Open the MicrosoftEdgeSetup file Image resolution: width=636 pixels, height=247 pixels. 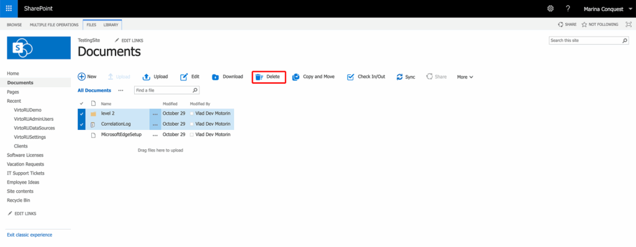[x=121, y=134]
